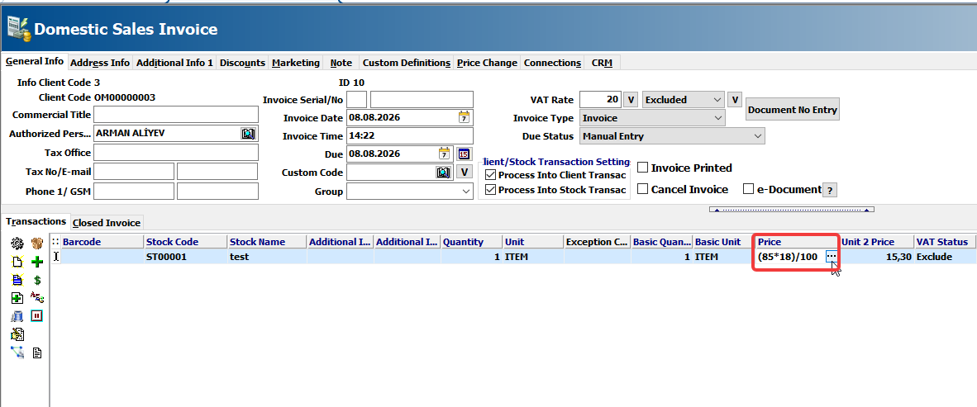This screenshot has width=977, height=407.
Task: Click the blue-lined new document icon
Action: pos(17,280)
